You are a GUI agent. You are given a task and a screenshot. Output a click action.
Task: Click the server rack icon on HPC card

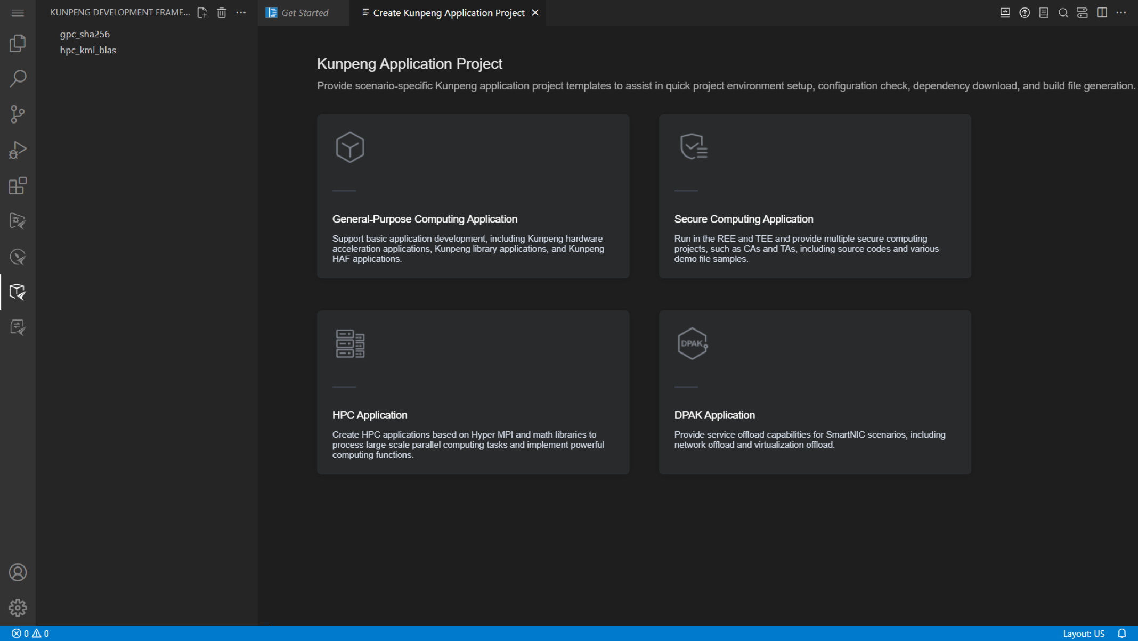[x=350, y=343]
